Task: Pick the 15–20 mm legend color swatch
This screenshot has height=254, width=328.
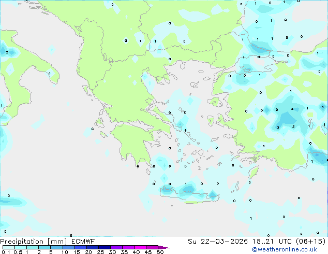Action: pos(81,247)
